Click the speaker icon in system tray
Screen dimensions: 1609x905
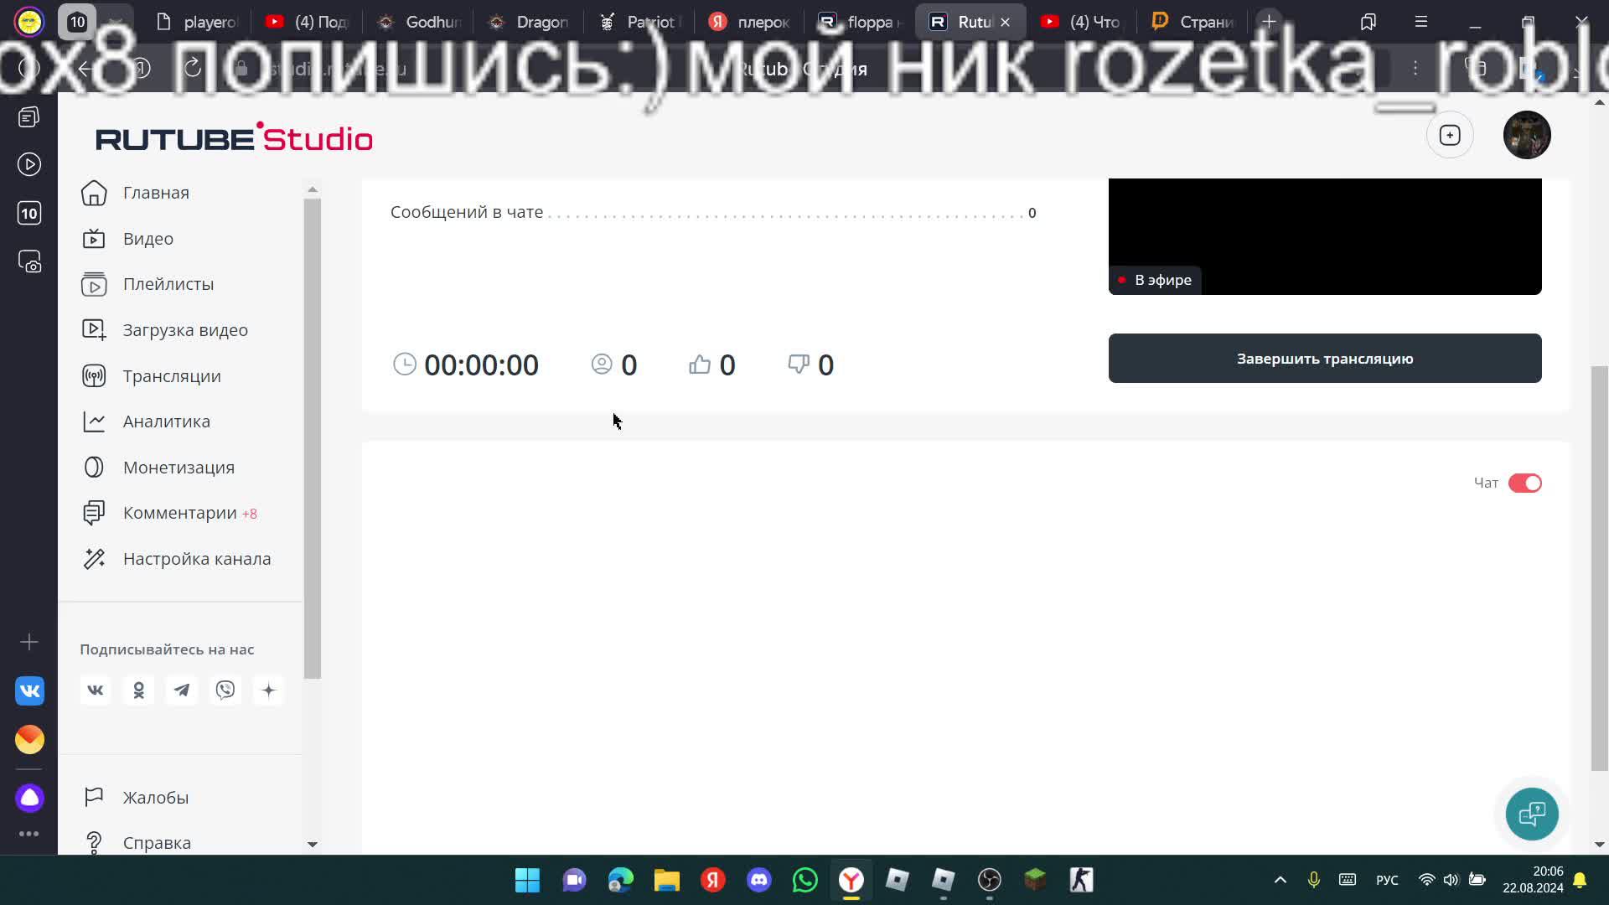click(1451, 880)
